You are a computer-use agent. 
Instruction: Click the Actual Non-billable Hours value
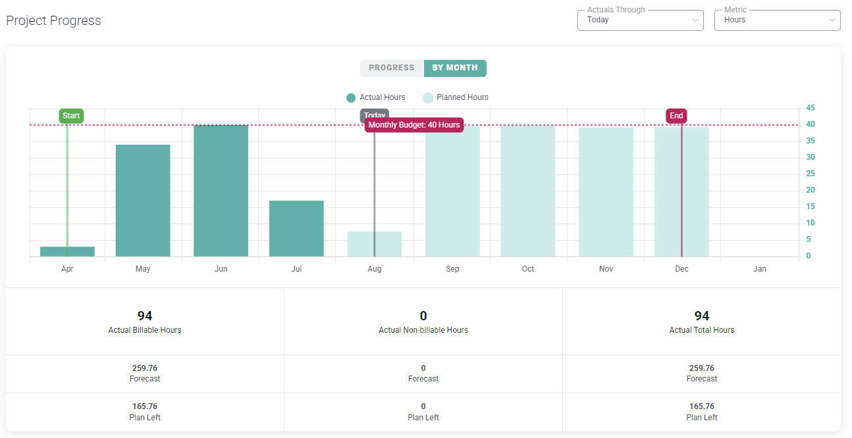pos(423,316)
